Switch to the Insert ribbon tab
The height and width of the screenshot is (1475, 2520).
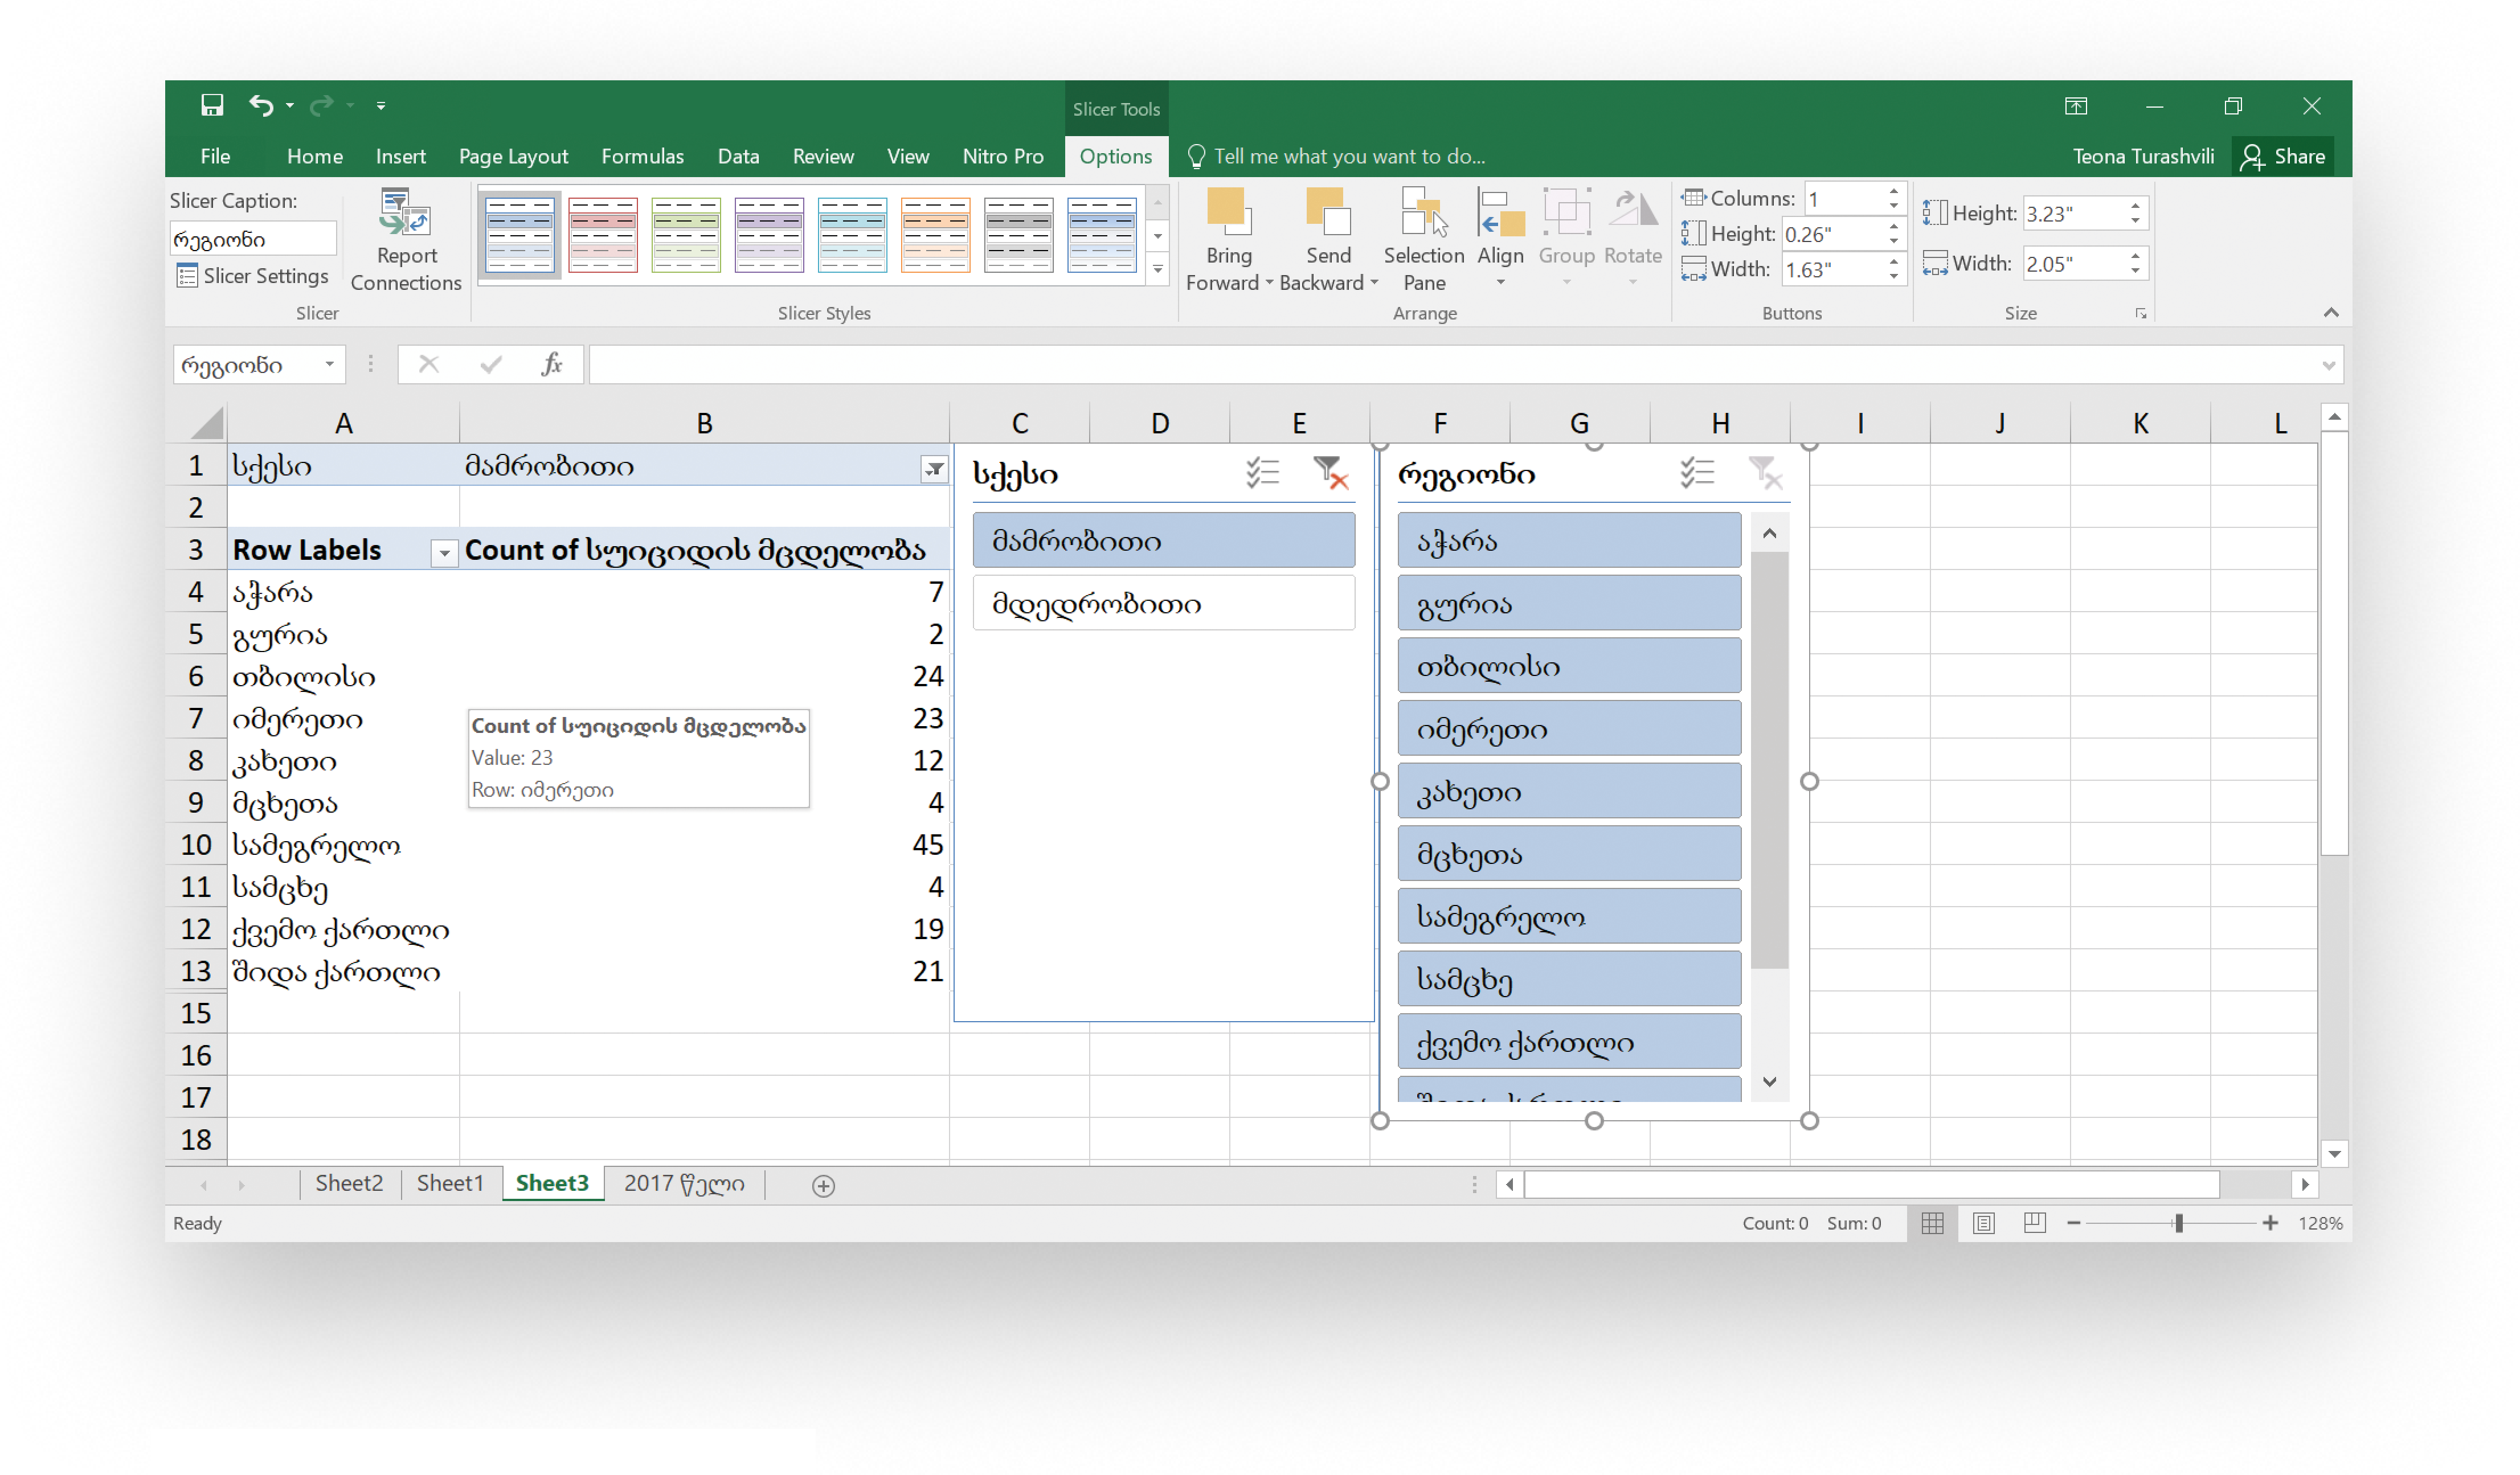[x=400, y=156]
